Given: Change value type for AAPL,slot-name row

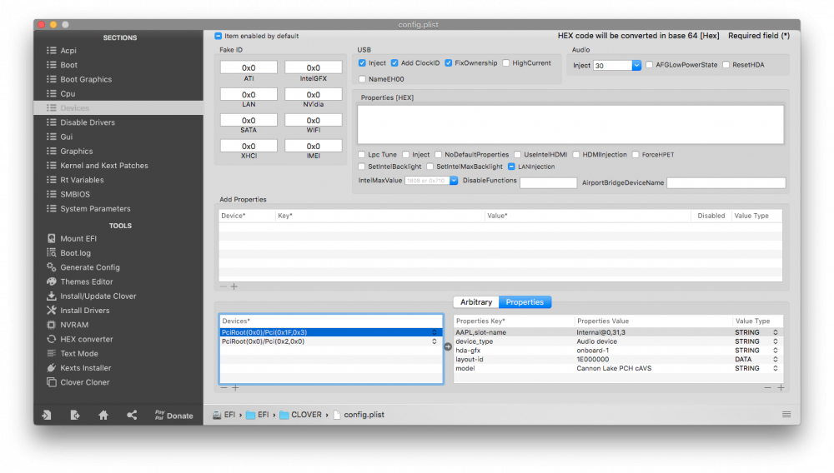Looking at the screenshot, I should (x=776, y=332).
